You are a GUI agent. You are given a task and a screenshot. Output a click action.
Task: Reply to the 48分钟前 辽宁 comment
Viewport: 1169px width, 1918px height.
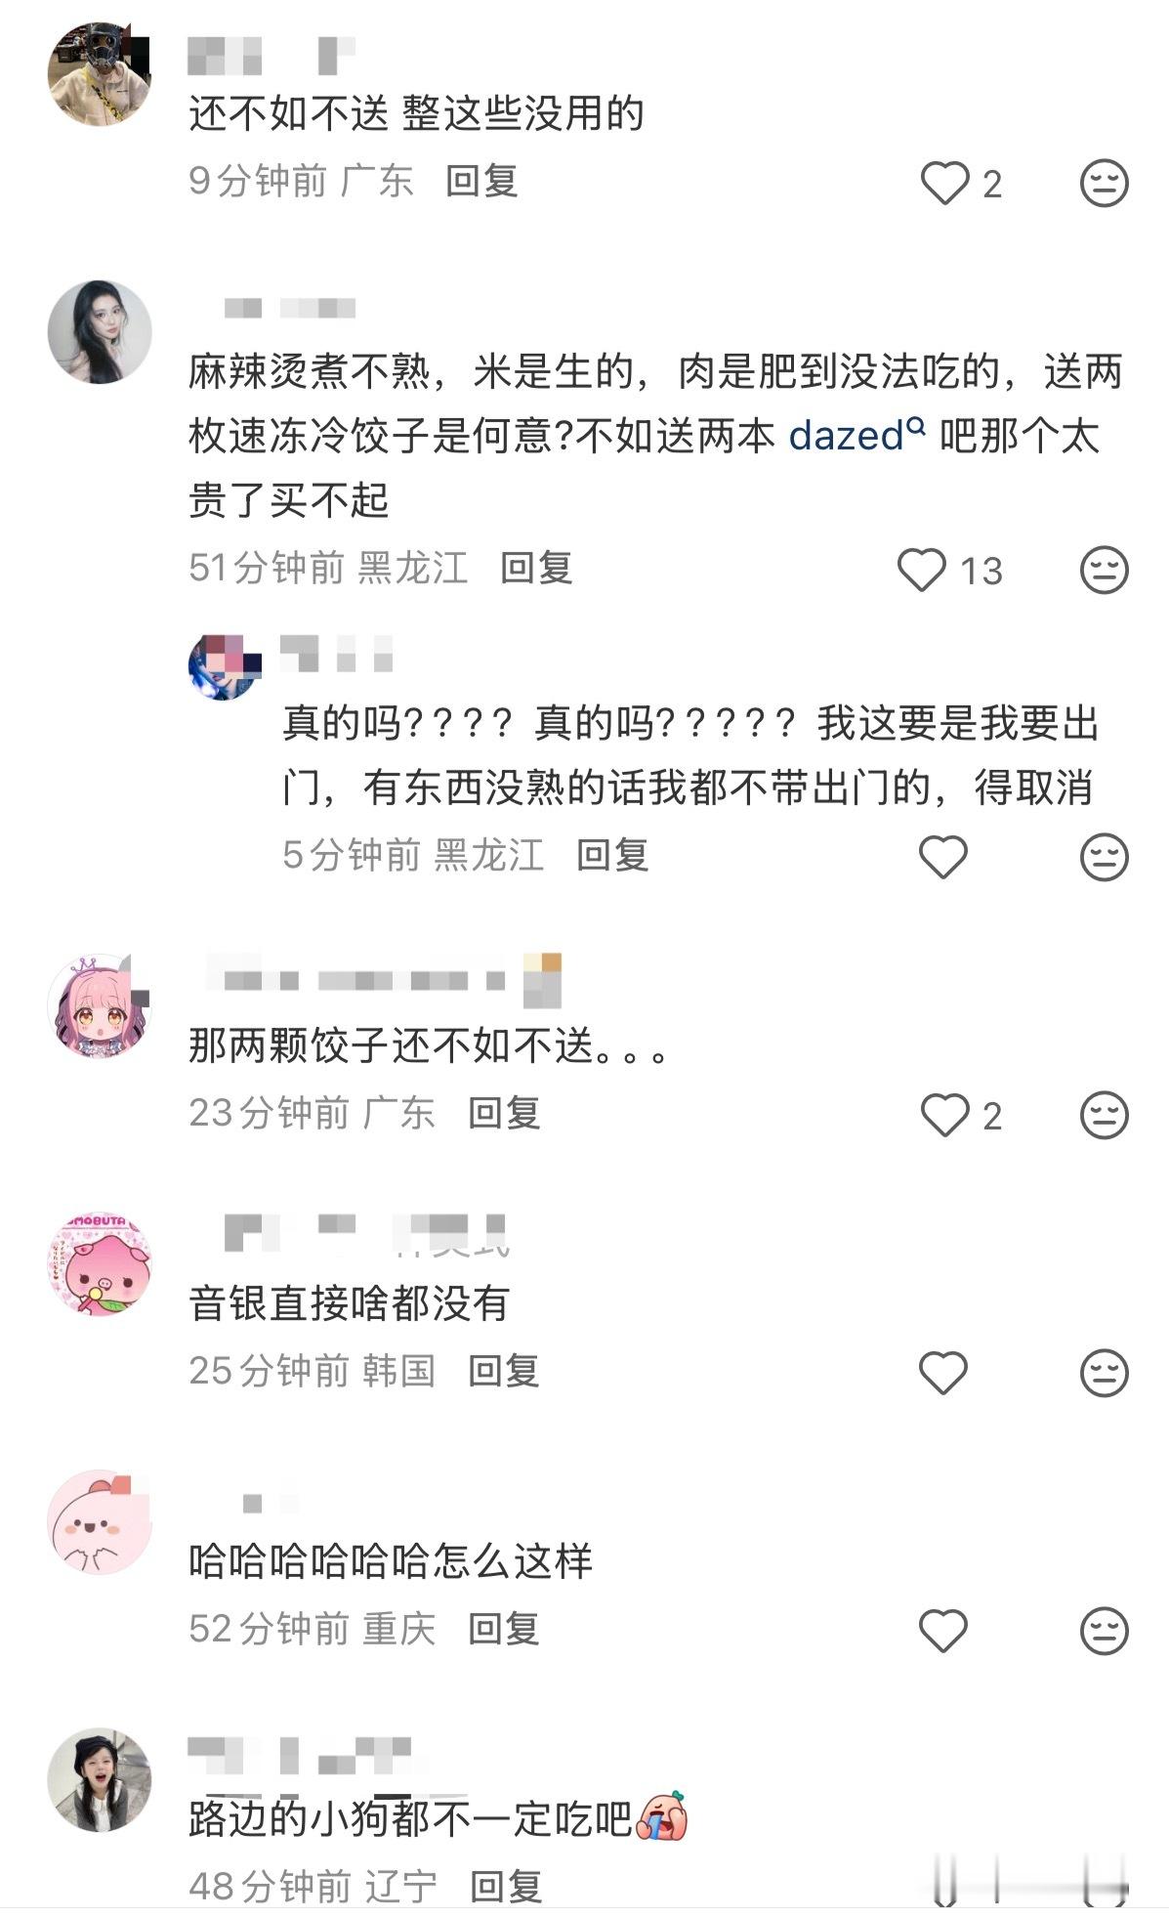(x=506, y=1887)
